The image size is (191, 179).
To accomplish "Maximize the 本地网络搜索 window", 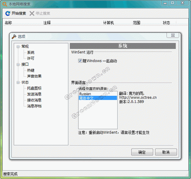I will pyautogui.click(x=172, y=3).
